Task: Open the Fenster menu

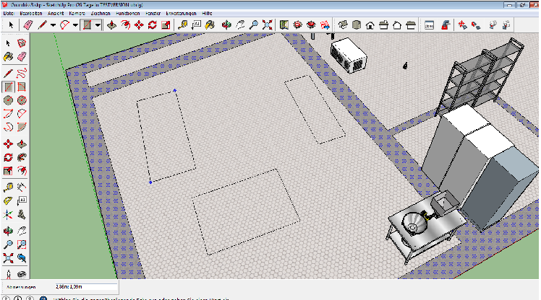Action: coord(153,14)
